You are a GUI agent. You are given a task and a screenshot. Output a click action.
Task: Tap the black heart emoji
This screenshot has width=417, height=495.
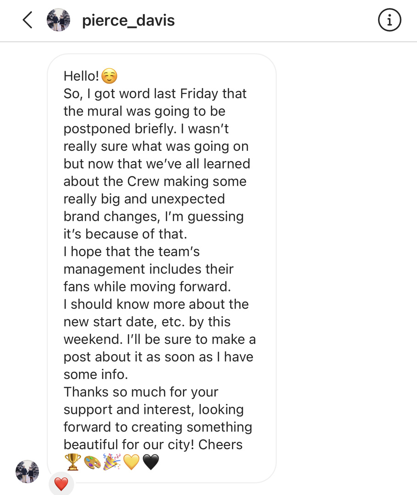(151, 462)
